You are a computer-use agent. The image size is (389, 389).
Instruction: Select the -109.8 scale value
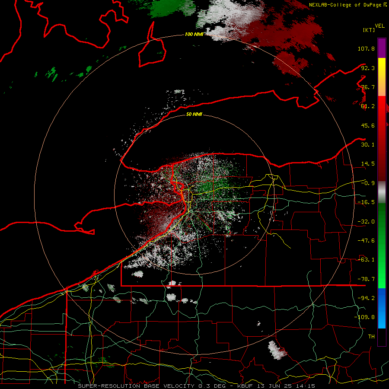(364, 317)
